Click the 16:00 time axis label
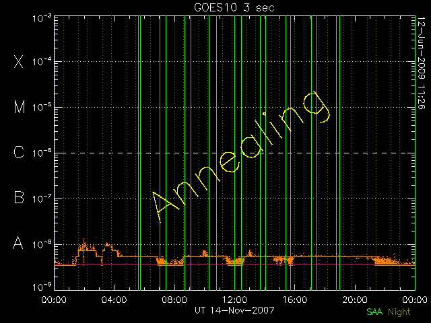This screenshot has height=323, width=431. point(295,299)
